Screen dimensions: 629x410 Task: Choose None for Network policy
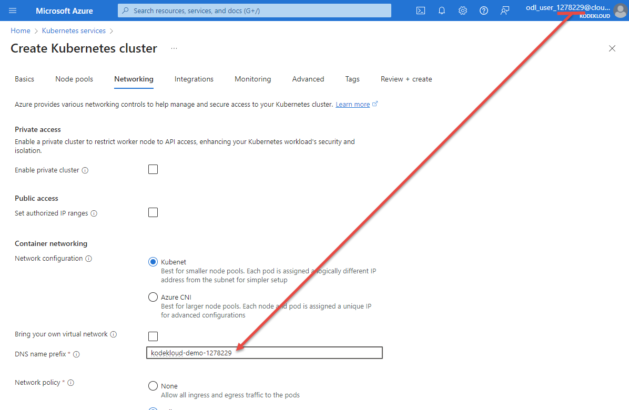coord(153,386)
